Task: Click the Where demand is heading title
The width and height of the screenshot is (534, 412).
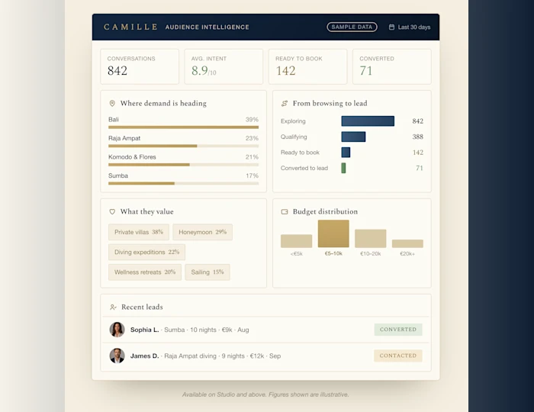Action: [163, 103]
